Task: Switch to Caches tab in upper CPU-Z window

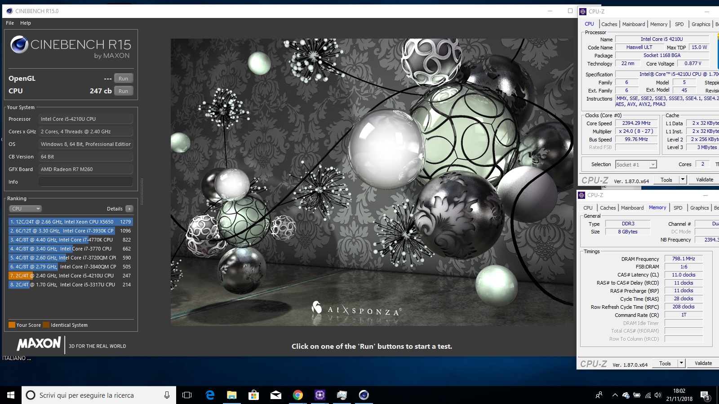Action: (609, 24)
